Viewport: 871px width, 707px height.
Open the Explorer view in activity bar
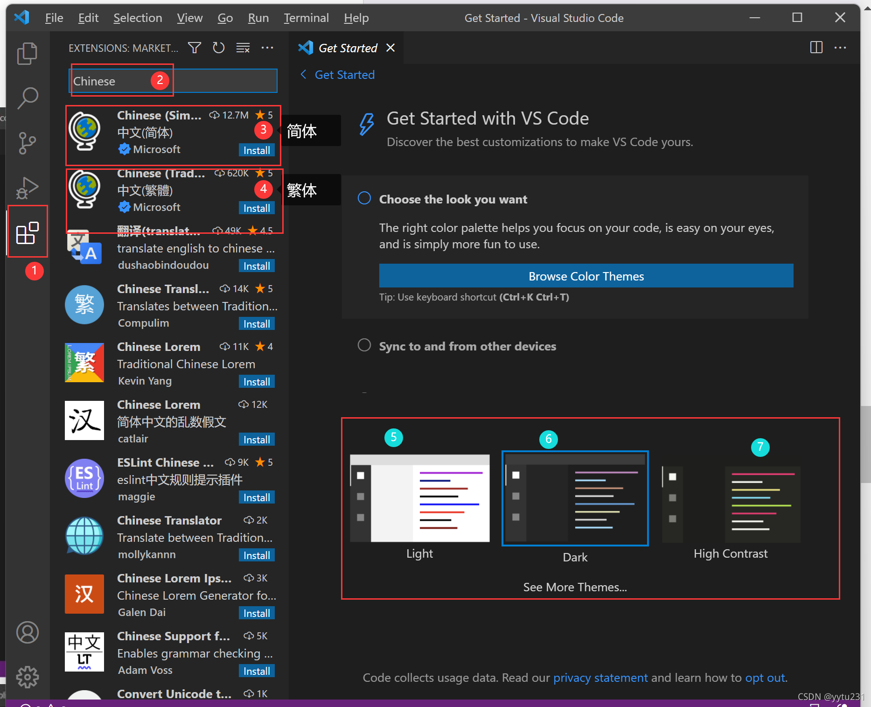tap(27, 53)
